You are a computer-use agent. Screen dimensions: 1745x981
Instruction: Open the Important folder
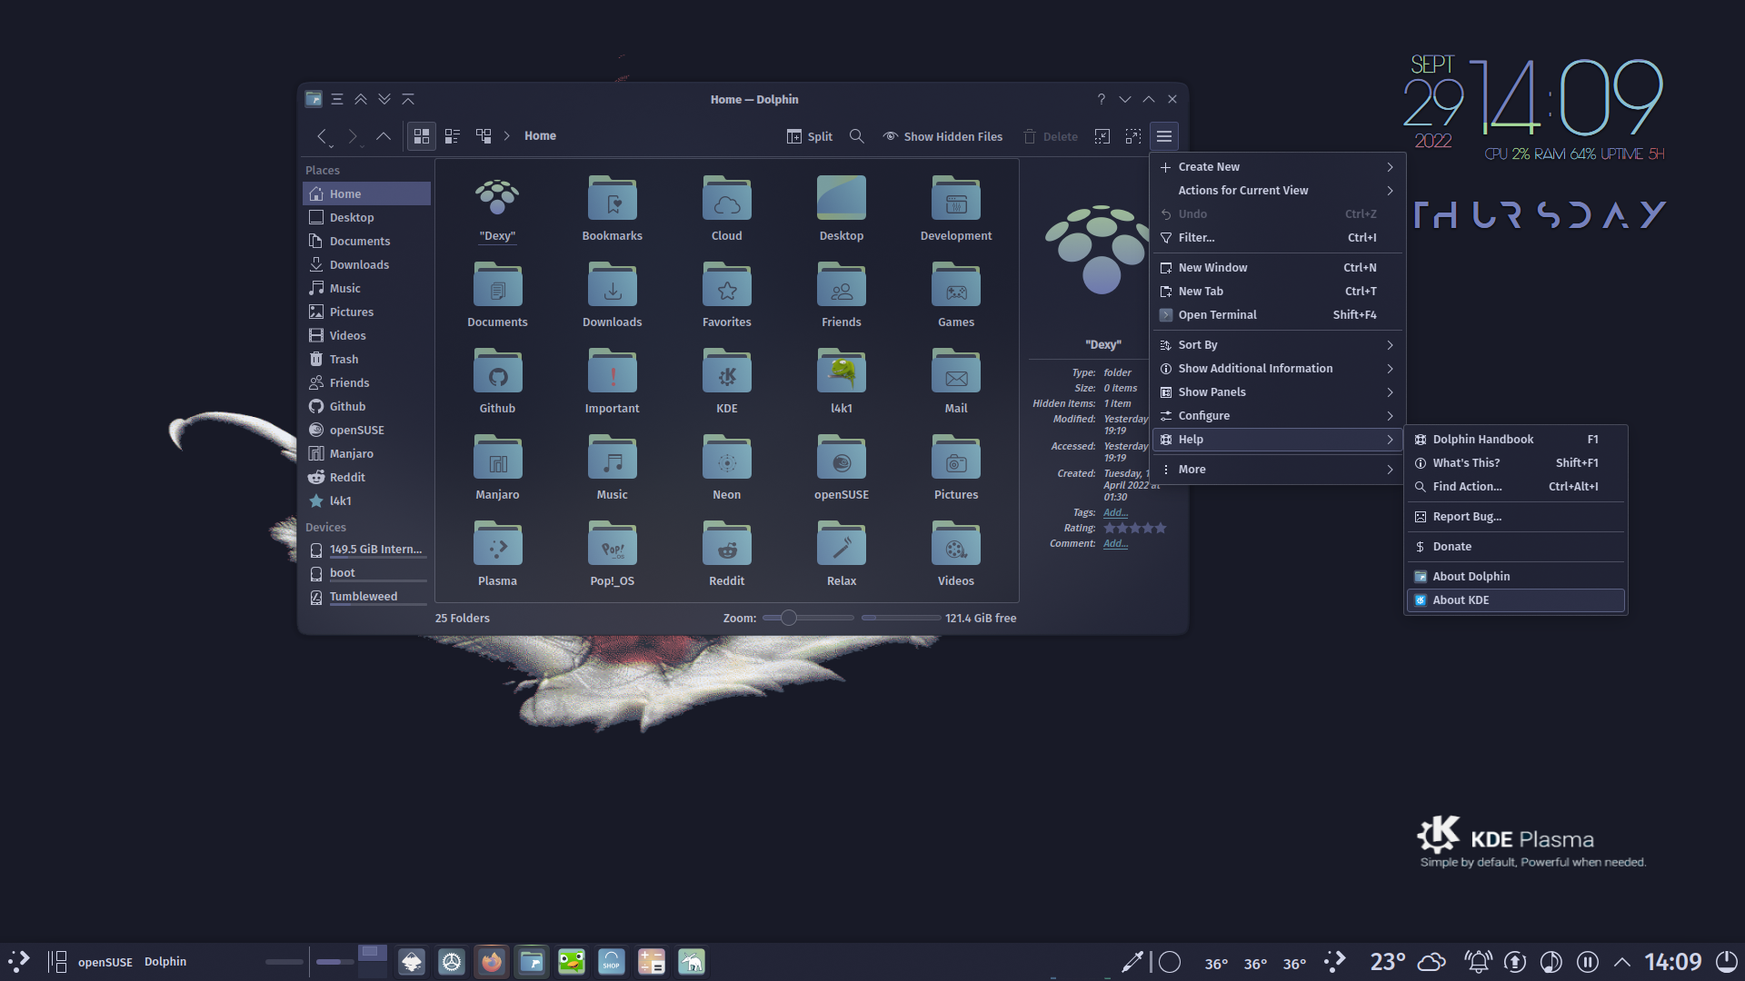[x=612, y=381]
